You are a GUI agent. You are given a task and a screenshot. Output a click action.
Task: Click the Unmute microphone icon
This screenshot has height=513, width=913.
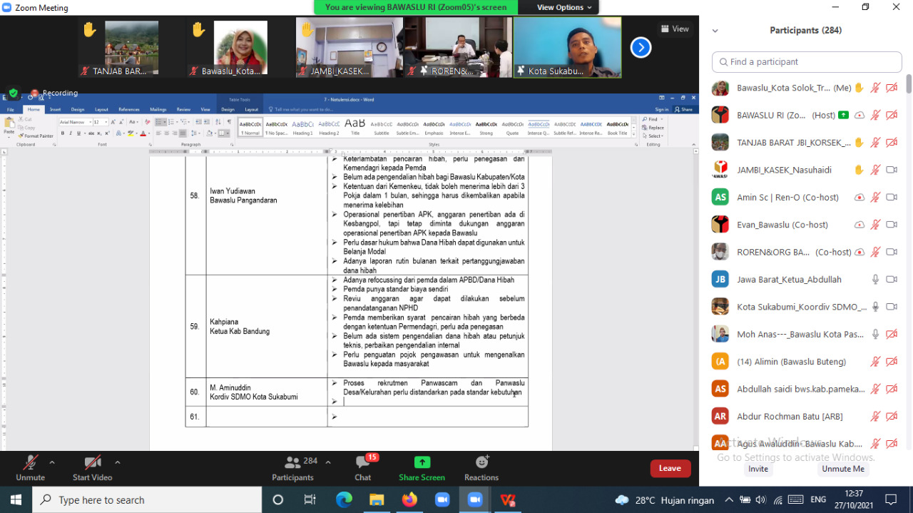click(x=30, y=463)
